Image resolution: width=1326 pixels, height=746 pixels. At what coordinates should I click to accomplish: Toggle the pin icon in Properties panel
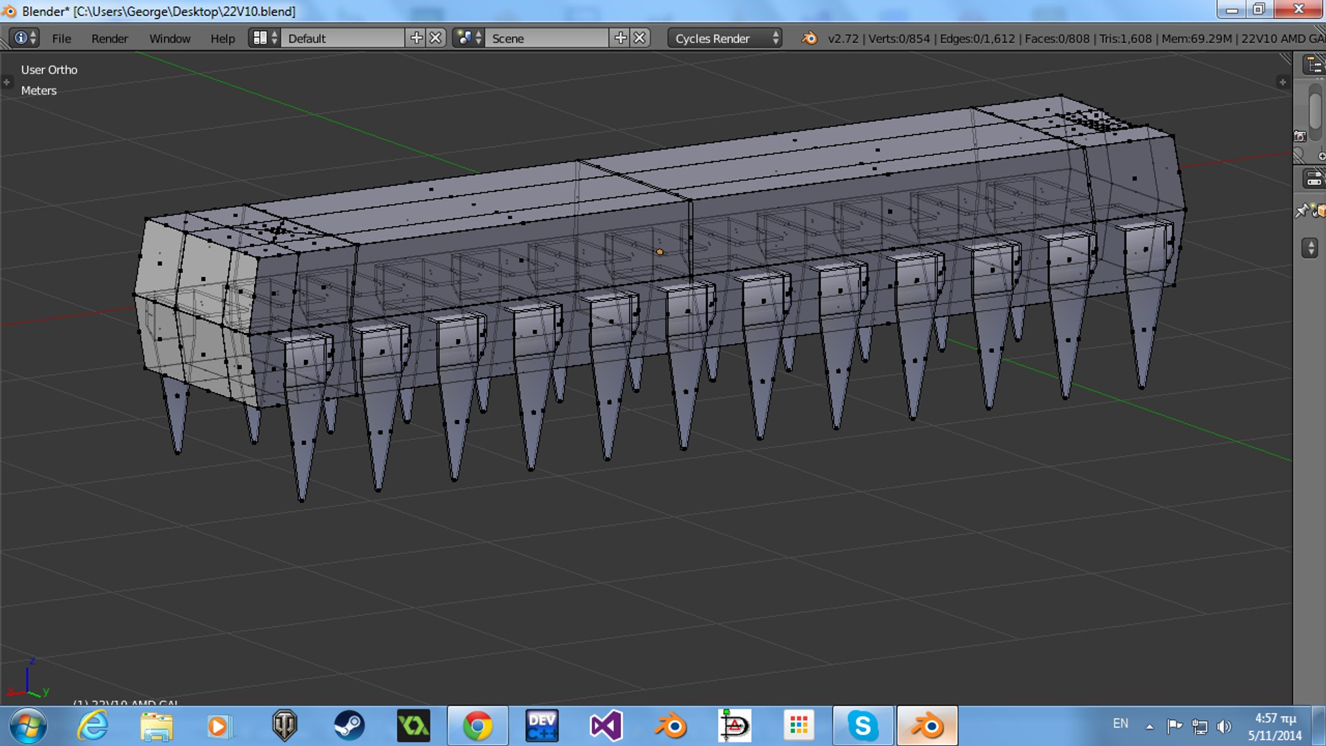(1302, 211)
